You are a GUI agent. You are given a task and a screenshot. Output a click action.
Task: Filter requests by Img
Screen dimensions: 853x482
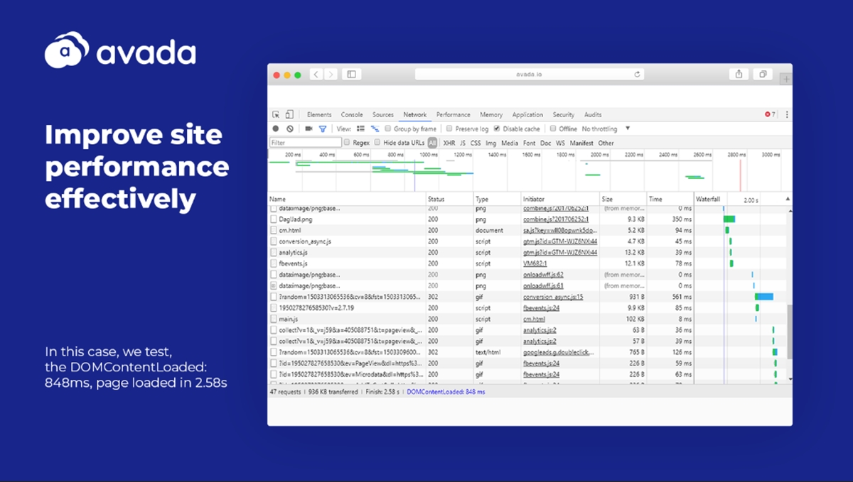coord(491,143)
